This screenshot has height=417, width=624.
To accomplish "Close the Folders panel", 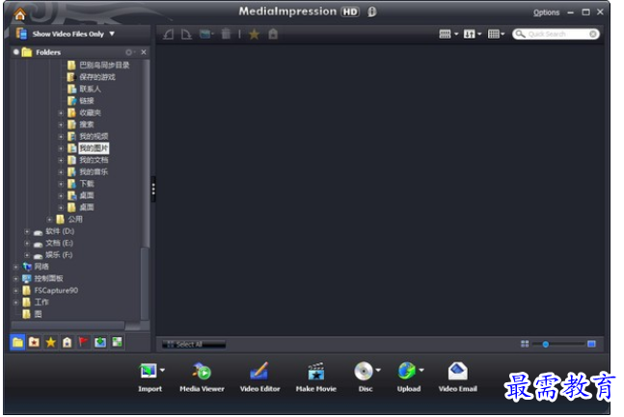I will pyautogui.click(x=144, y=52).
